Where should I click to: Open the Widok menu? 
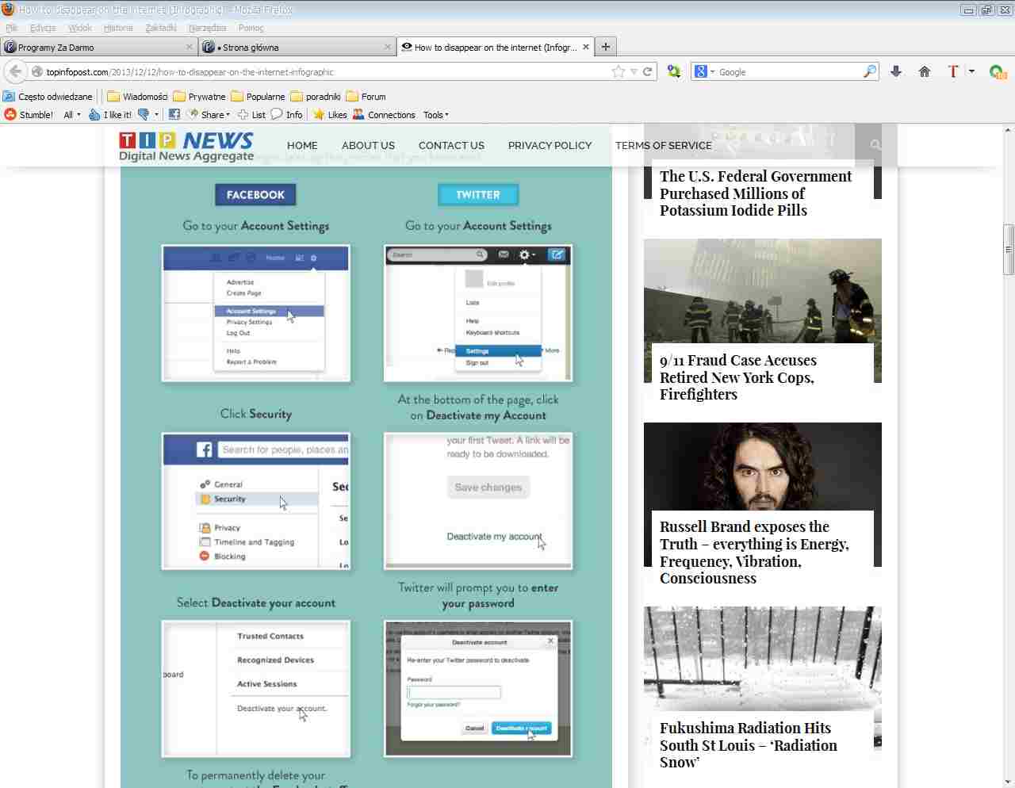(x=80, y=28)
